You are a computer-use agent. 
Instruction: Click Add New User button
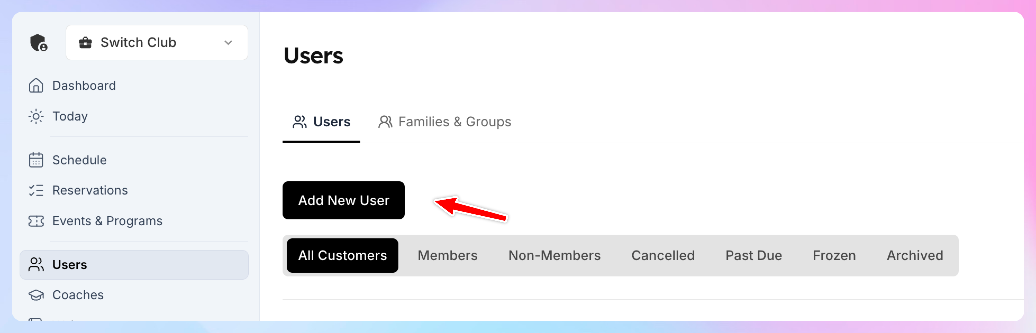[343, 200]
